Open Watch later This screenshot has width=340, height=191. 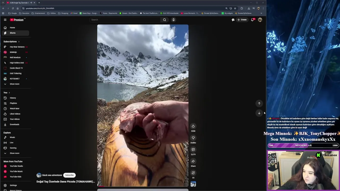tap(15, 108)
